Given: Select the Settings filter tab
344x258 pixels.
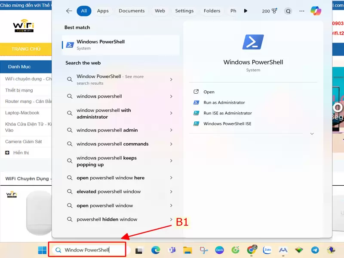Looking at the screenshot, I should tap(184, 11).
